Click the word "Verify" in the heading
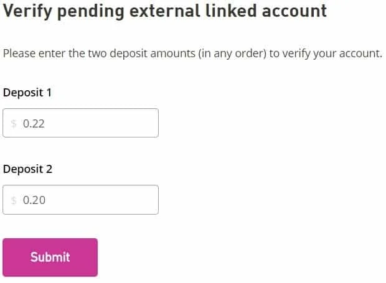 26,11
